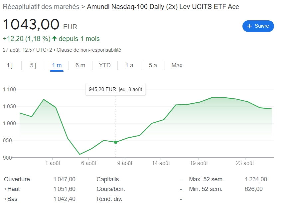Click the 950 y-axis label
Viewport: 283px width, 207px height.
7,140
